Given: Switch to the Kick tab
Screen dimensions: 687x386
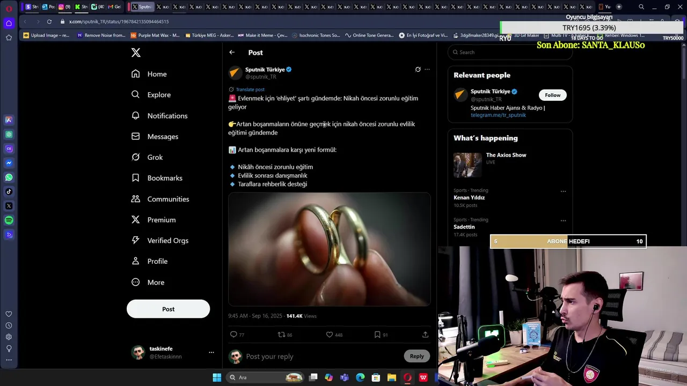Looking at the screenshot, I should 81,7.
